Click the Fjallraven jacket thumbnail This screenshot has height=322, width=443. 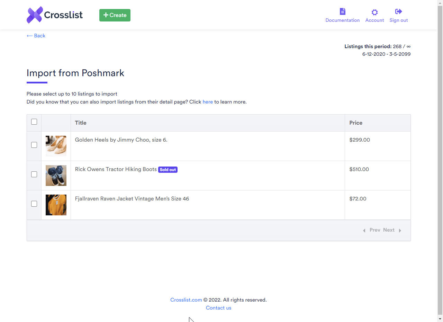click(x=56, y=205)
